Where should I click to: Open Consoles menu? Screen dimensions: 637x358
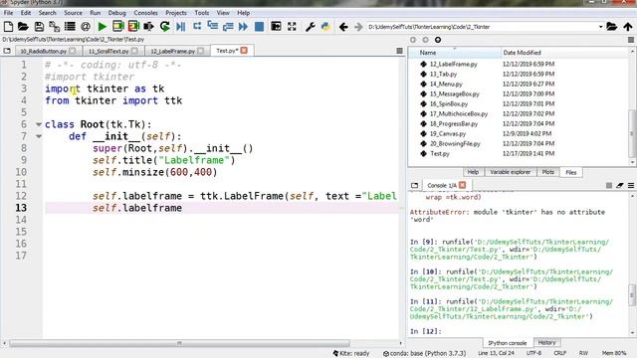coord(145,13)
